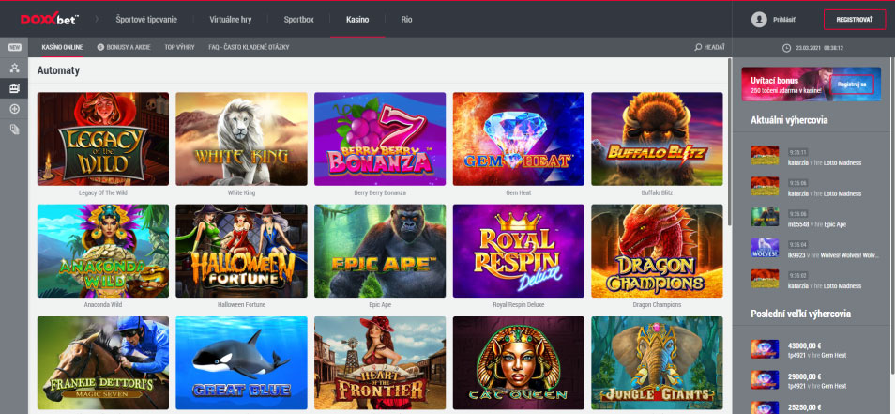Open Frankie Dettori's Magic Seven game

103,362
